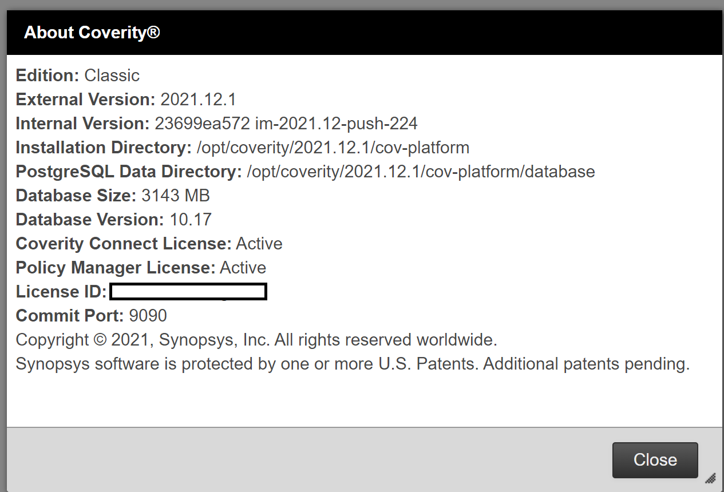
Task: Click the Installation Directory path value
Action: pos(333,148)
